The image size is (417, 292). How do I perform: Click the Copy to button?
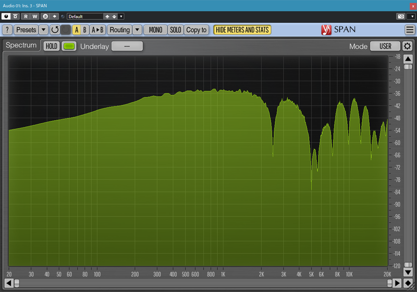(197, 30)
